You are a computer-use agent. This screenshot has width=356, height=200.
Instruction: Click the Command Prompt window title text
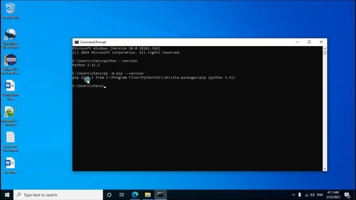[93, 42]
